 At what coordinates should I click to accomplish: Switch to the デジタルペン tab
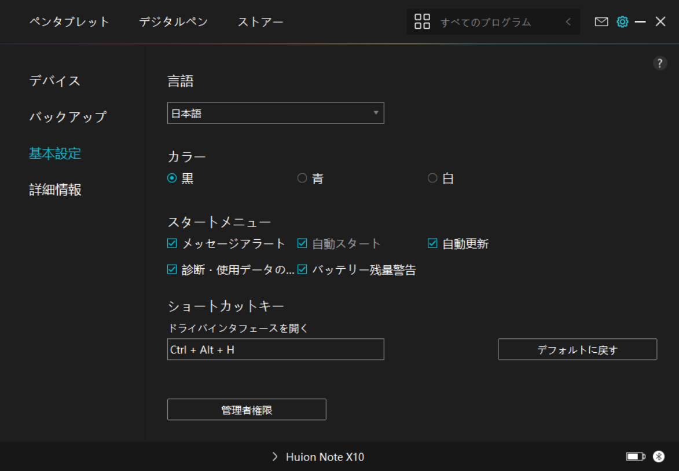click(173, 22)
